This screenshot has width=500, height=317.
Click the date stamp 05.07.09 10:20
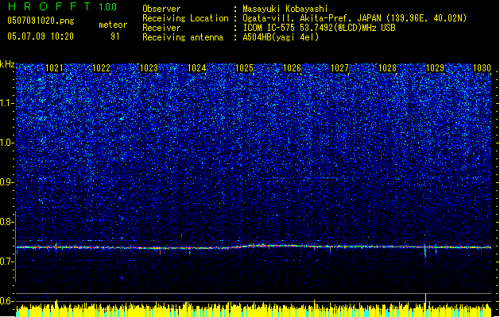(x=41, y=36)
